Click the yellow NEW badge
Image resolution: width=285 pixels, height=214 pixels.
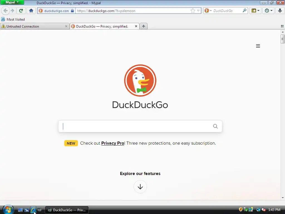71,143
